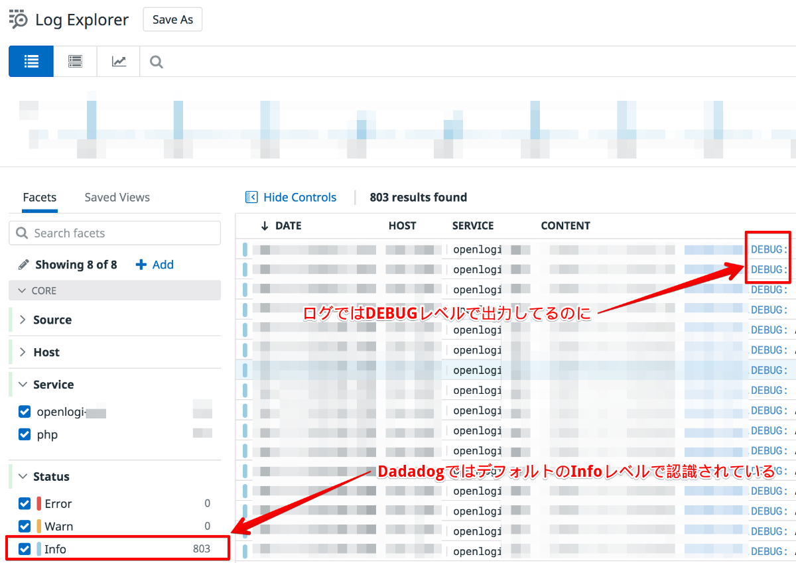The image size is (796, 563).
Task: Switch to the list view icon
Action: pyautogui.click(x=31, y=62)
